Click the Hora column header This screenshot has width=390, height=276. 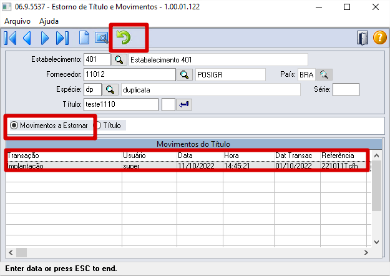click(x=249, y=155)
